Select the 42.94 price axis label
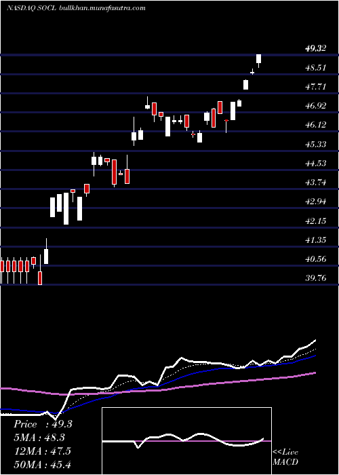This screenshot has width=339, height=475. (316, 202)
